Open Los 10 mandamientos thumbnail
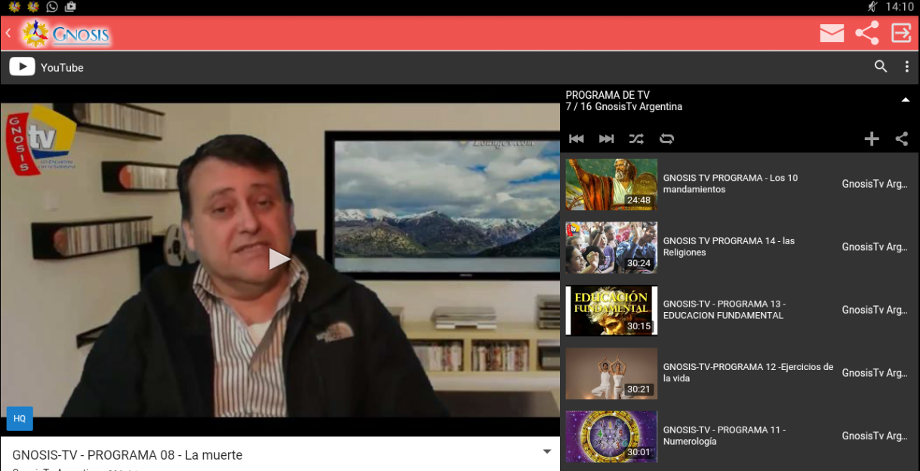 pos(611,184)
